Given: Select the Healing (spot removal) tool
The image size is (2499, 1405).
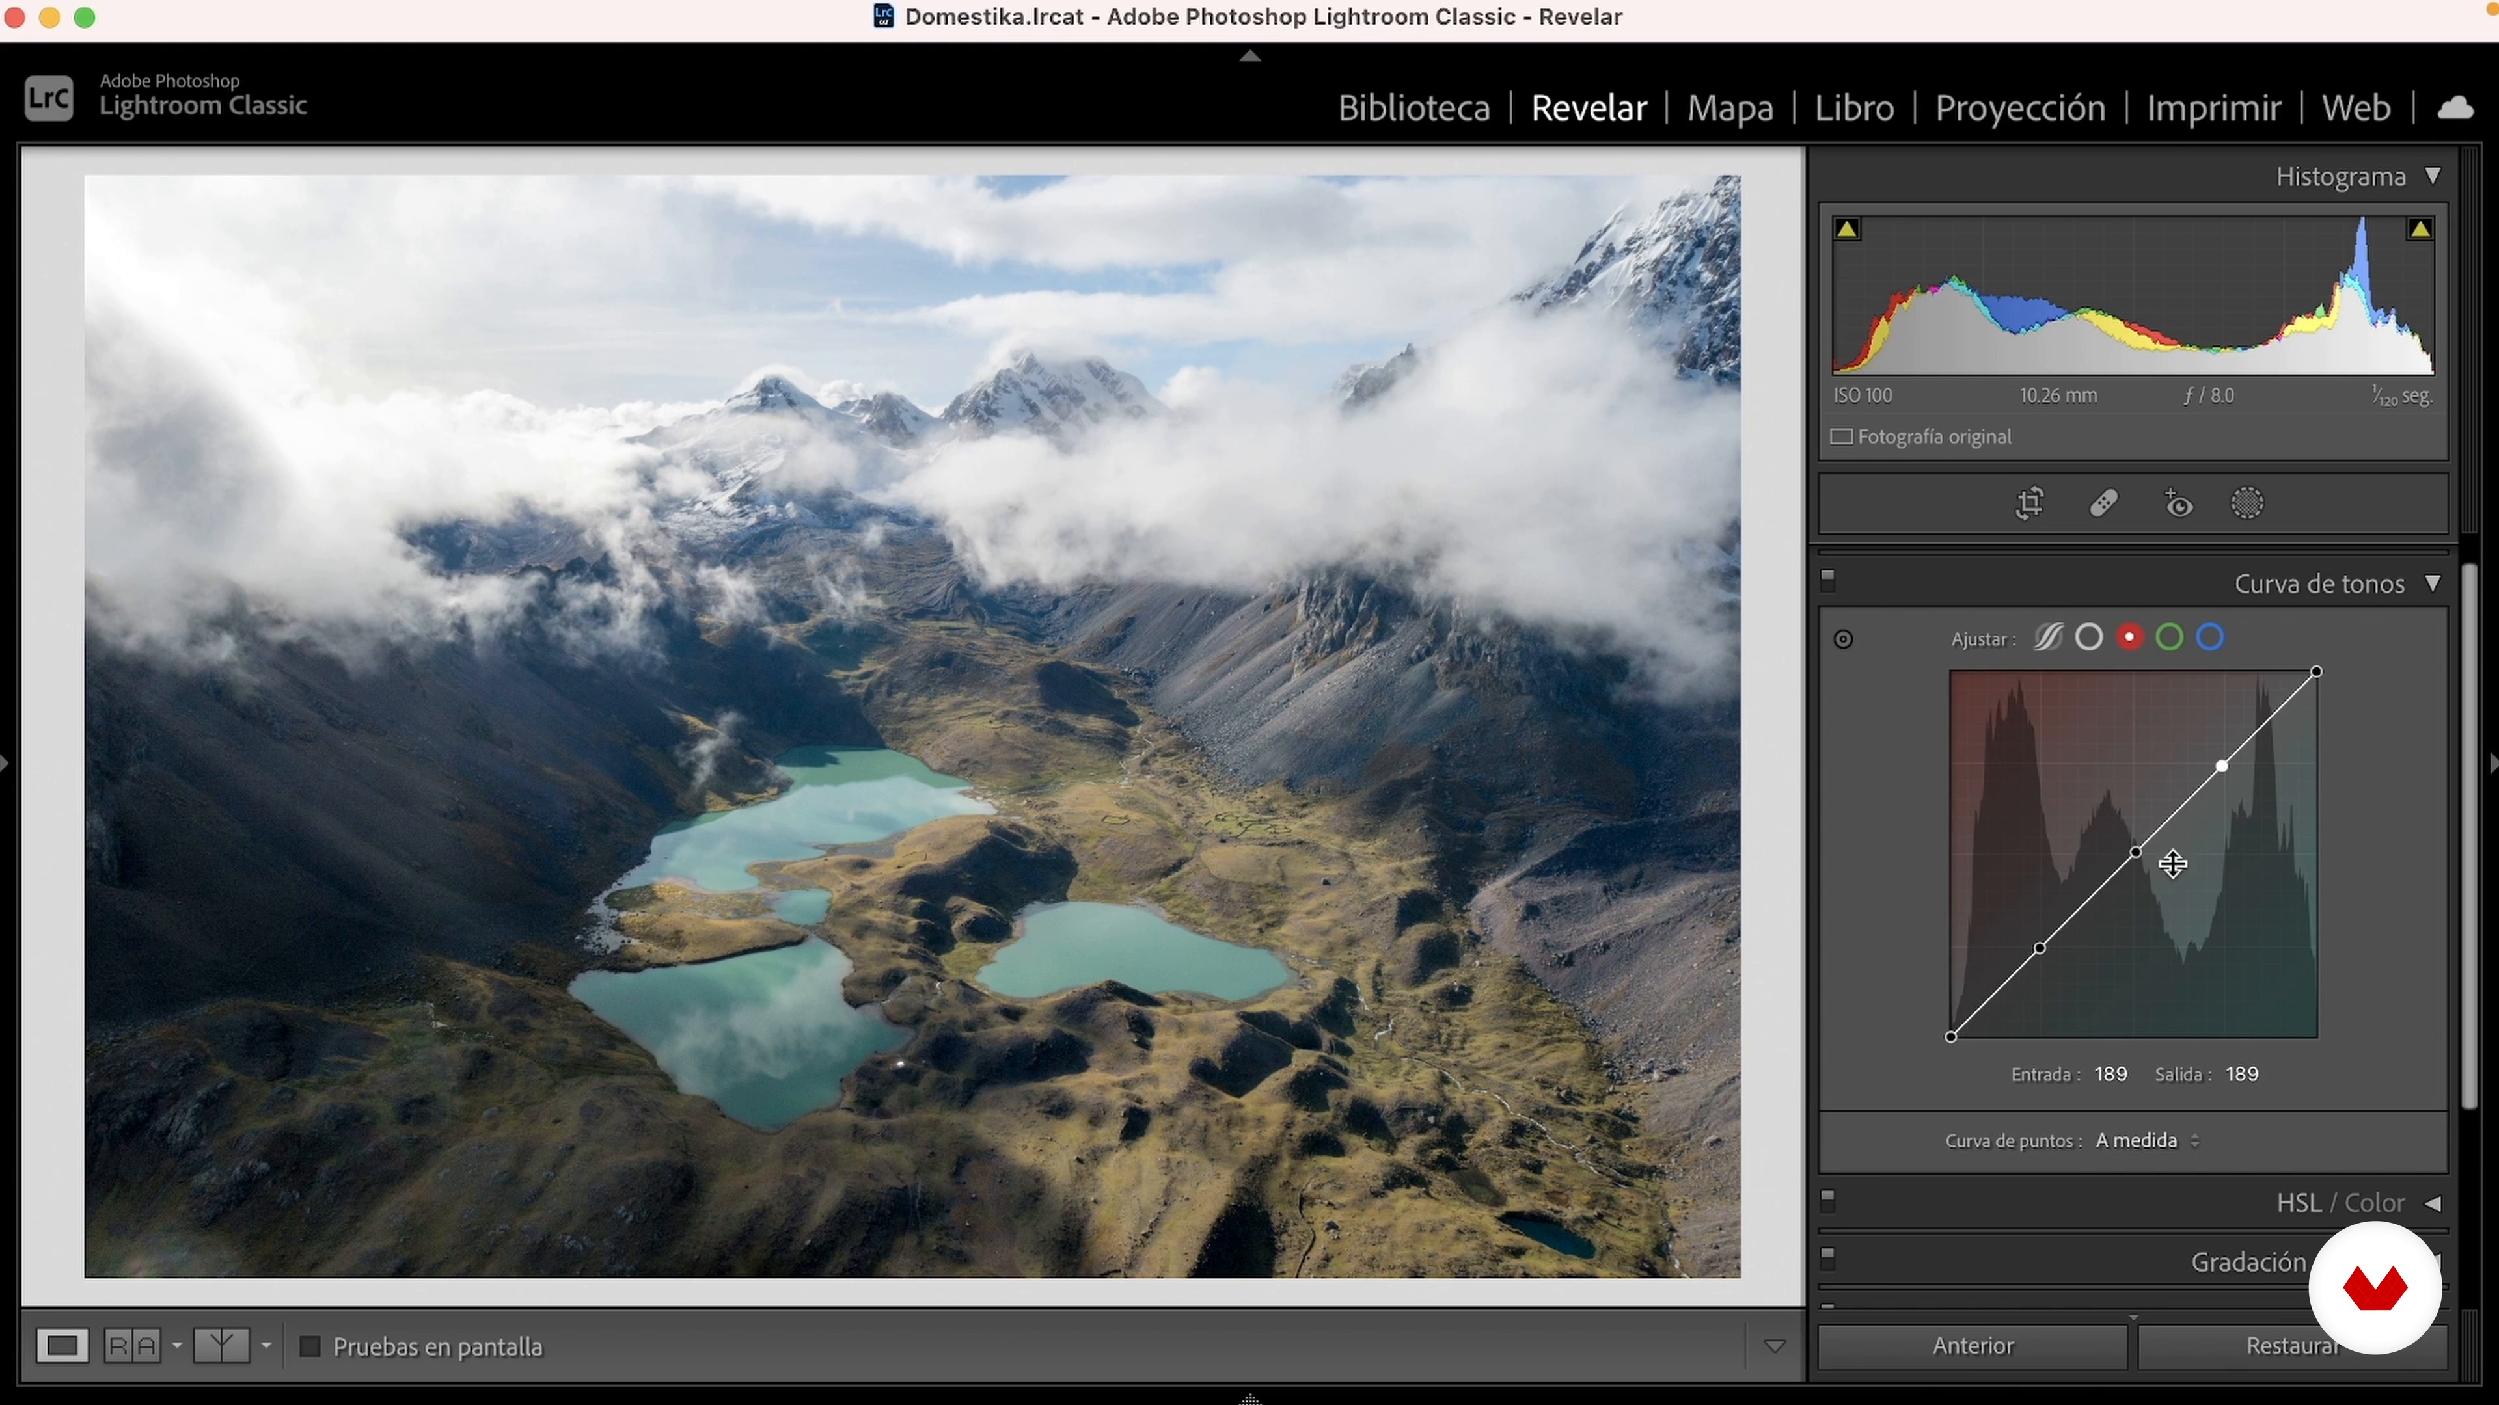Looking at the screenshot, I should 2103,504.
